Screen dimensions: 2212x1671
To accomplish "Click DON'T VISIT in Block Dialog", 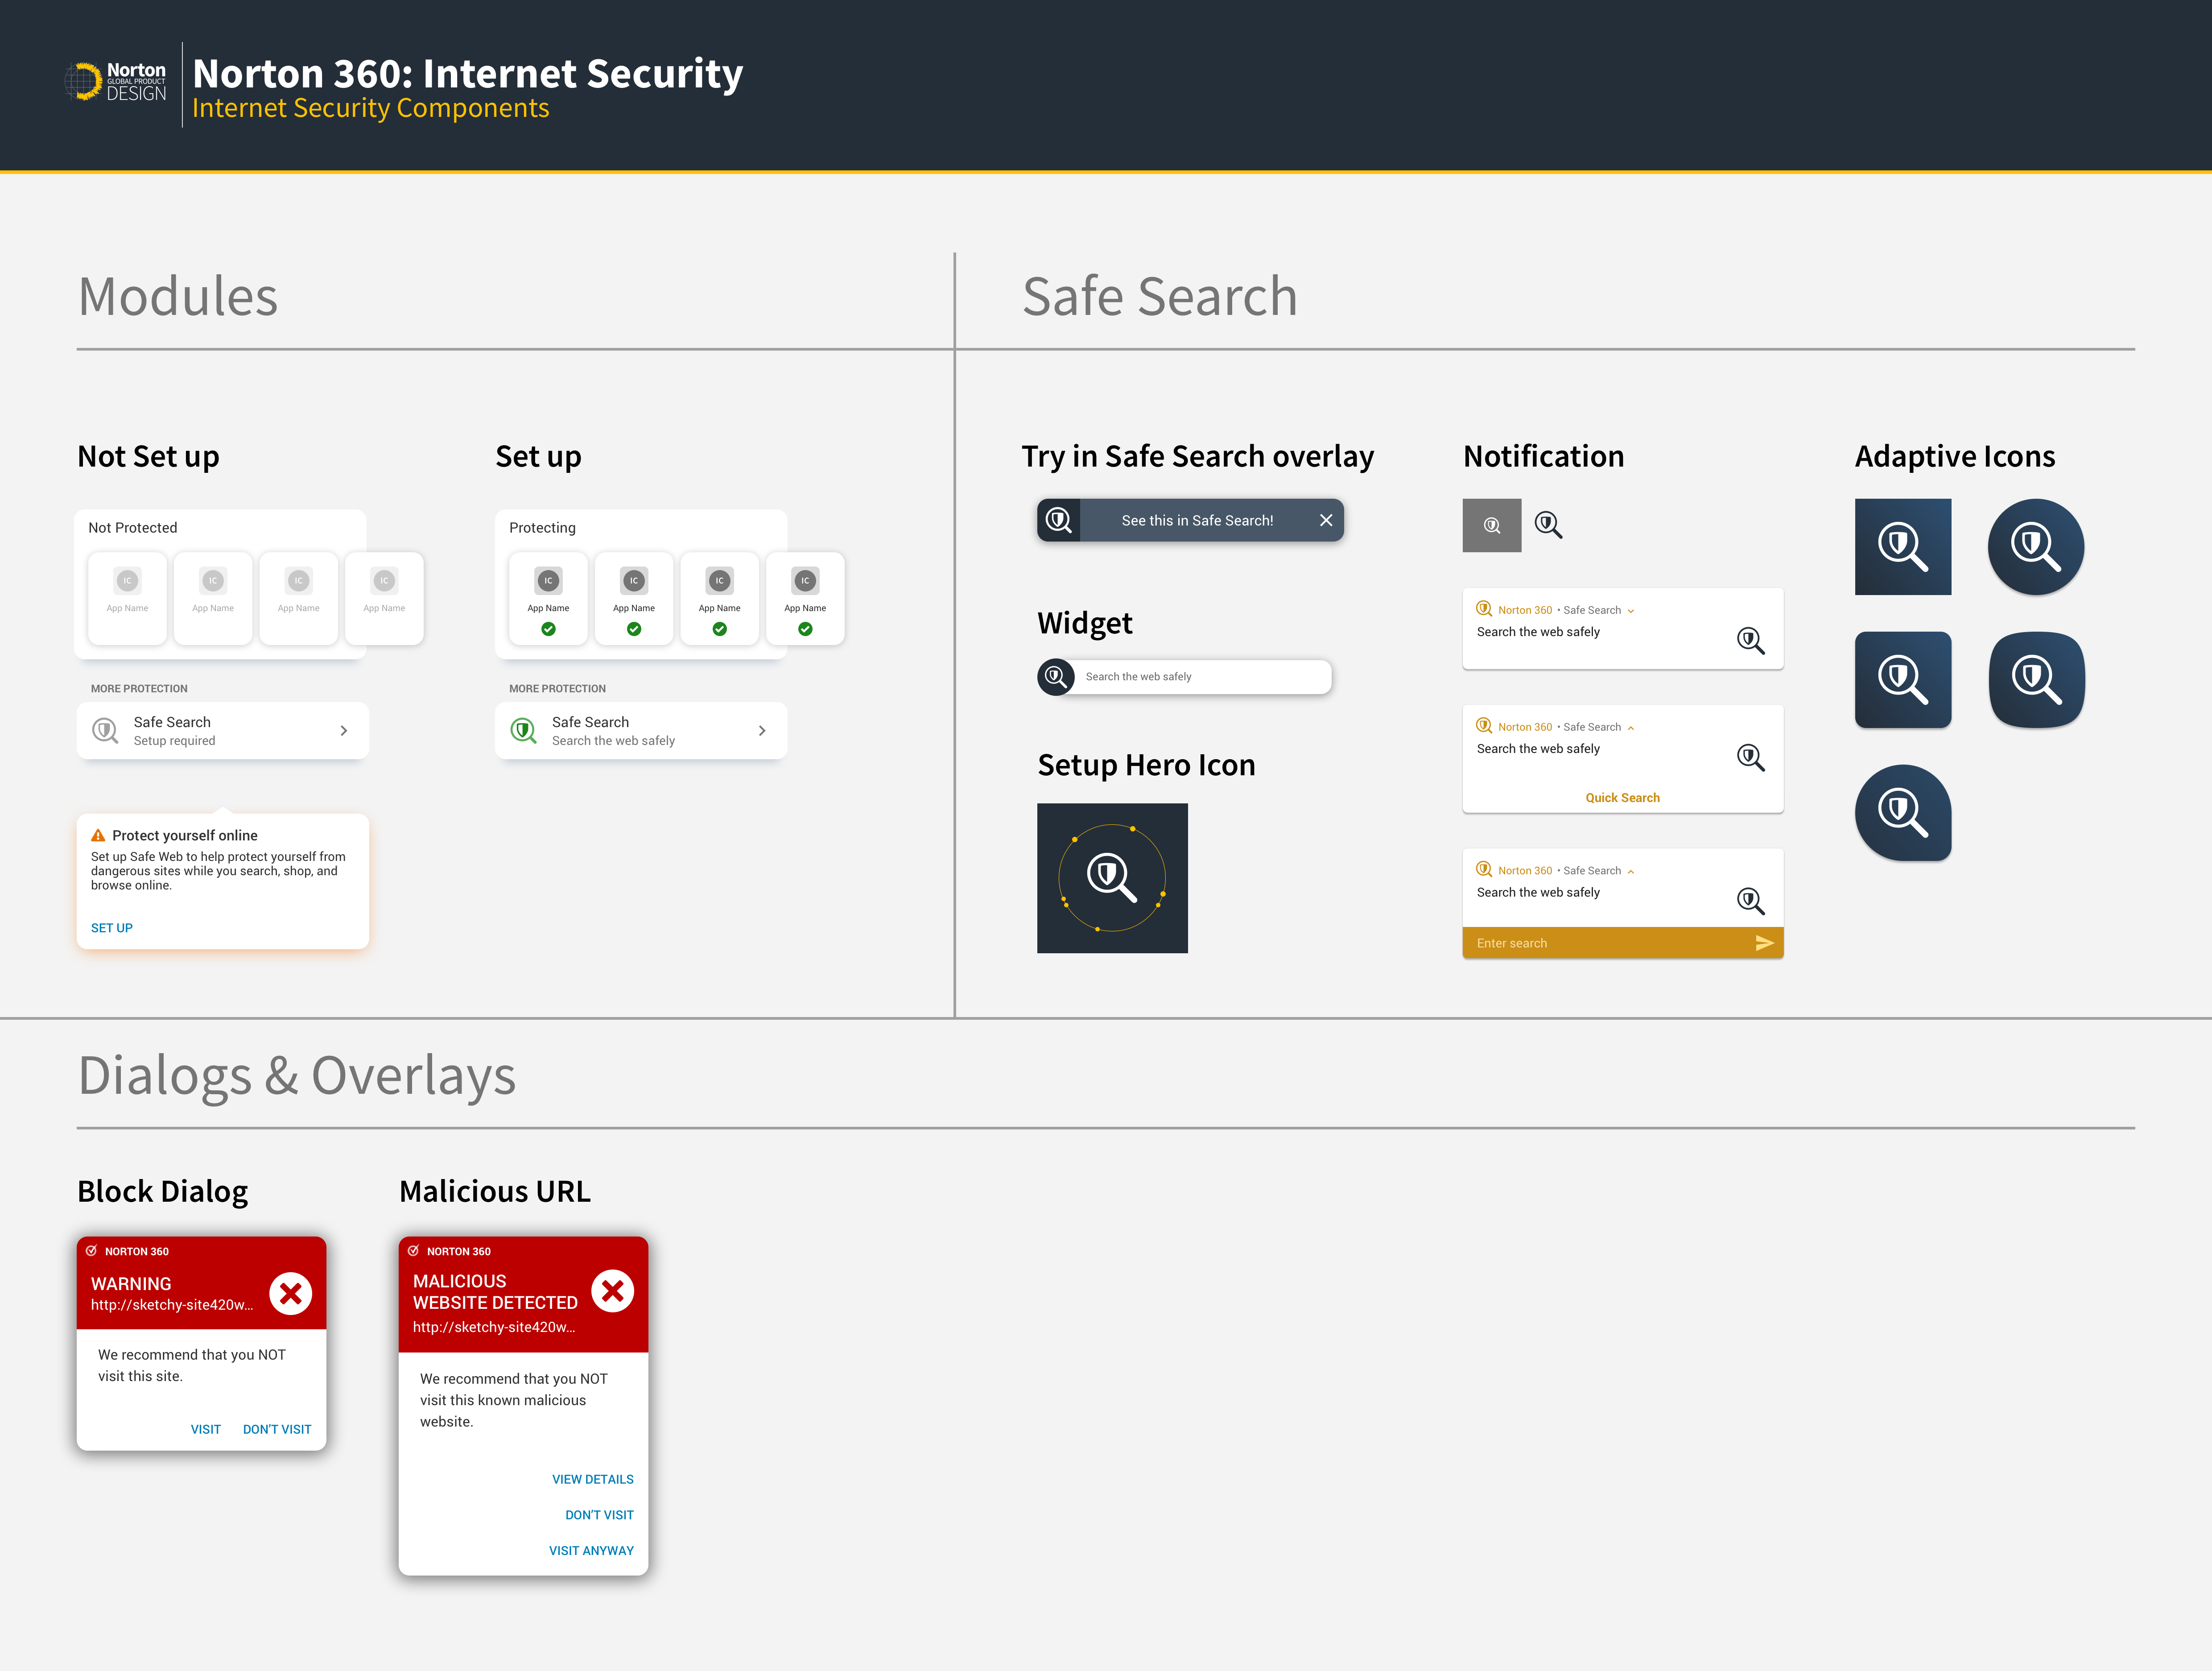I will [x=277, y=1429].
